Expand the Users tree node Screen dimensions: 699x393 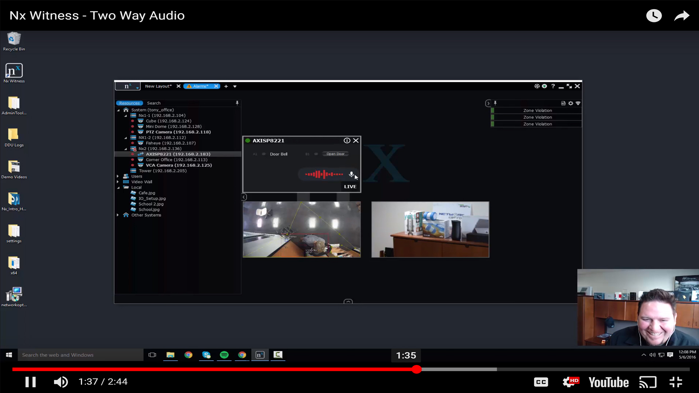pyautogui.click(x=118, y=176)
